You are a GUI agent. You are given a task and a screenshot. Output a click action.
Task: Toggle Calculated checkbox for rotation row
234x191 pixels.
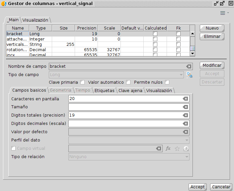155,50
